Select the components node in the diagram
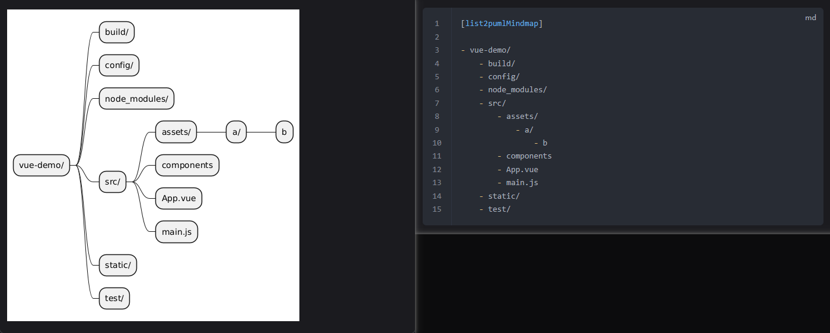The height and width of the screenshot is (333, 830). point(187,165)
